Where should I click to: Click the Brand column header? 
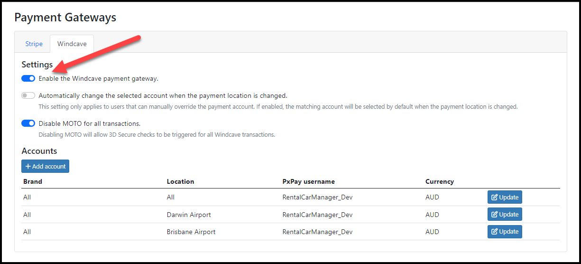(33, 181)
